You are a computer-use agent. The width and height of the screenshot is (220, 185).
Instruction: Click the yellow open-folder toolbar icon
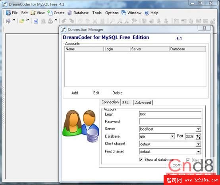(22, 21)
